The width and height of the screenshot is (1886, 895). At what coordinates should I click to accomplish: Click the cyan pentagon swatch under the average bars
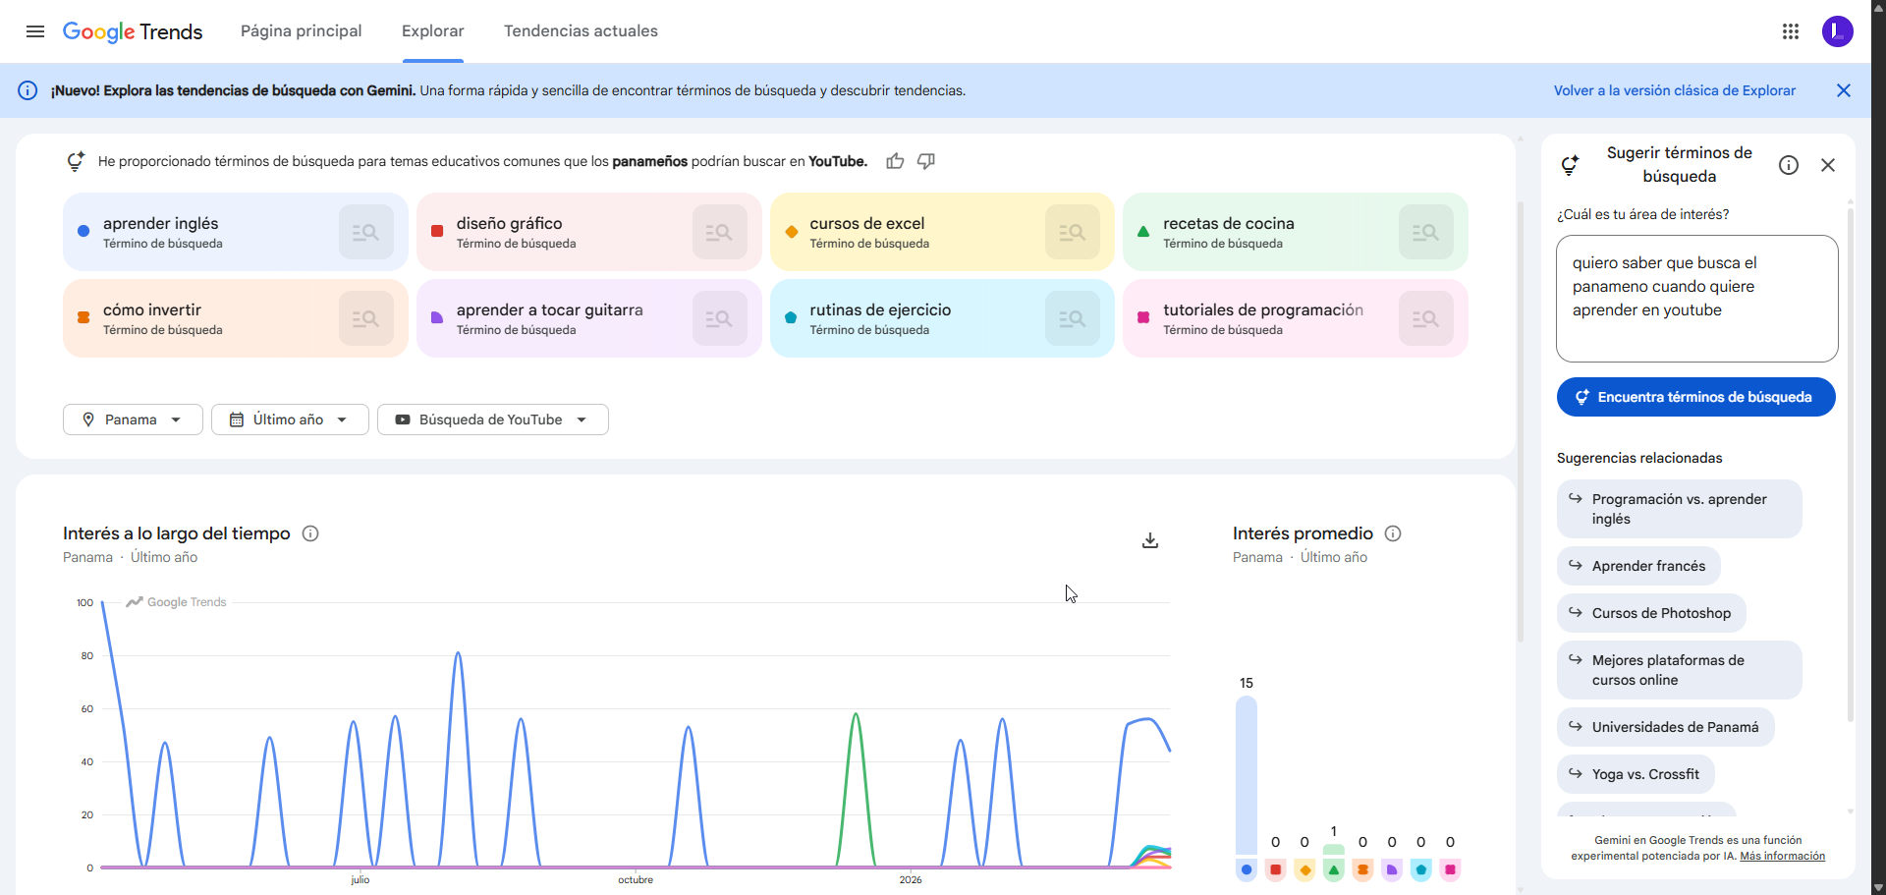1421,869
